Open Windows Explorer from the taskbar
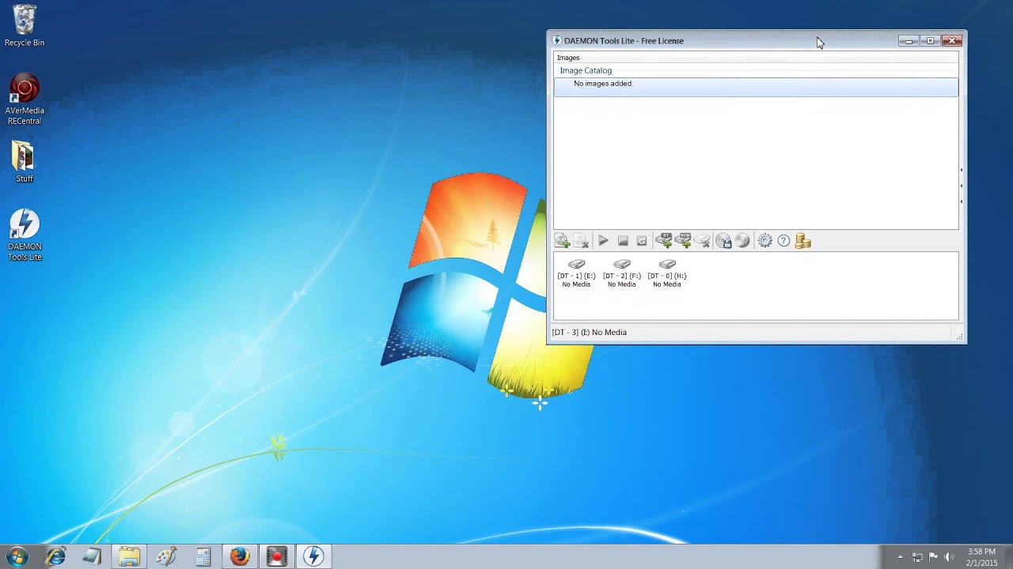 click(x=129, y=556)
